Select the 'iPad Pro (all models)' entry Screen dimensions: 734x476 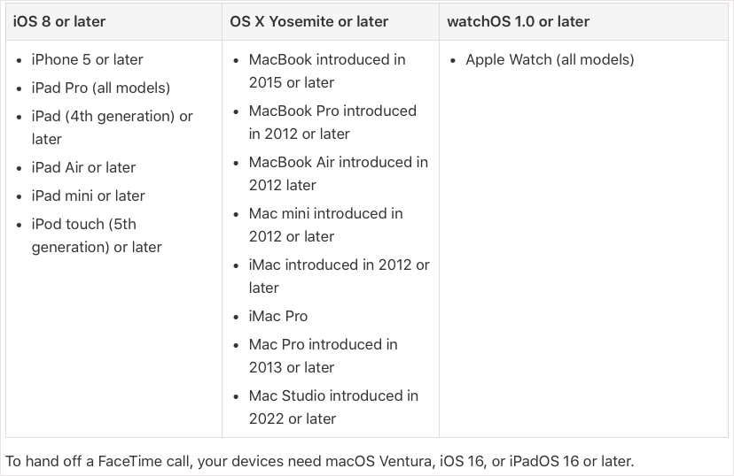[101, 88]
